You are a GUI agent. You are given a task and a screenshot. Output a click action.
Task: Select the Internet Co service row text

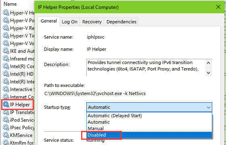tap(22, 97)
